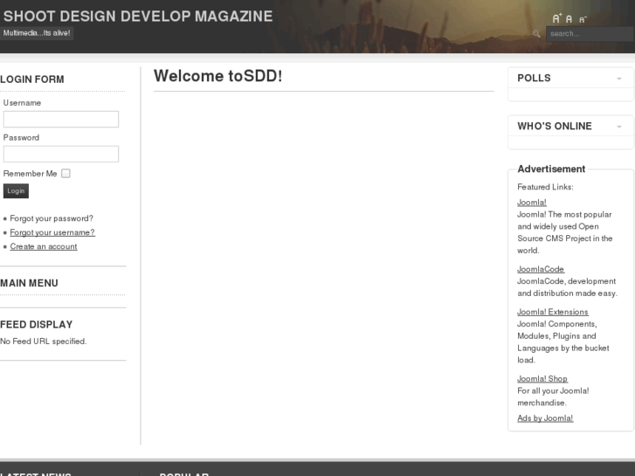The image size is (635, 476).
Task: Click the Shoot Design Develop Magazine title
Action: coord(138,16)
